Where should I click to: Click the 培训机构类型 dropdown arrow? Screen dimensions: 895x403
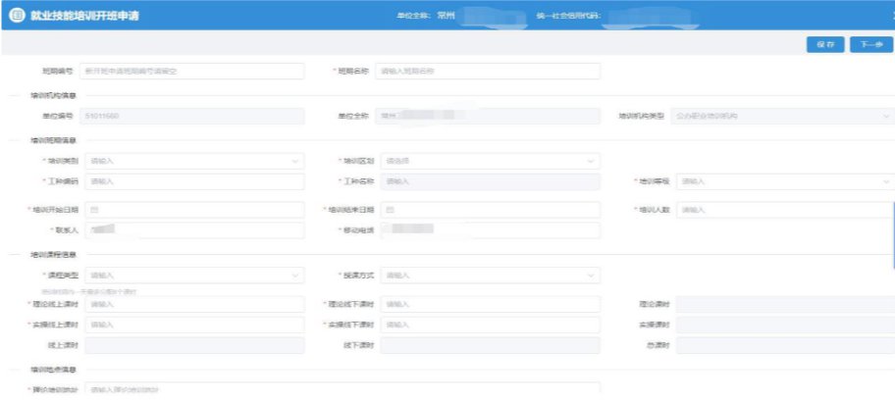(885, 116)
